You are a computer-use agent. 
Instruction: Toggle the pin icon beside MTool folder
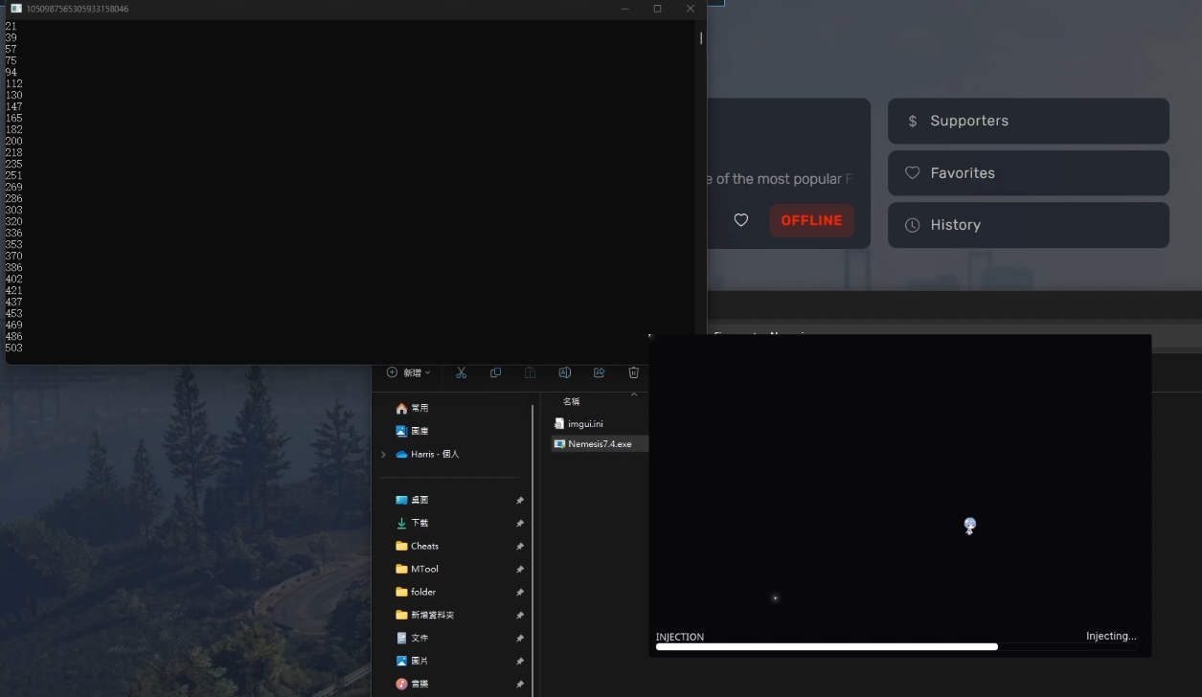(x=519, y=569)
